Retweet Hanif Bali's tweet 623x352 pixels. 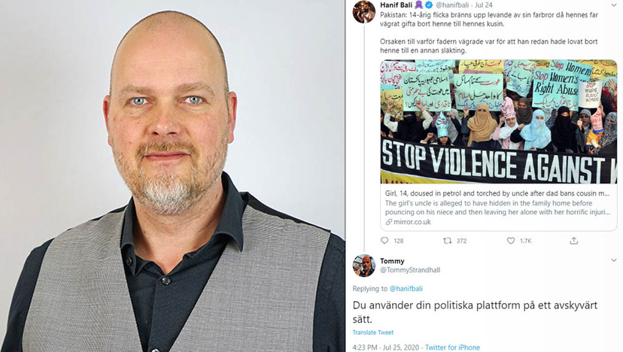pos(448,241)
